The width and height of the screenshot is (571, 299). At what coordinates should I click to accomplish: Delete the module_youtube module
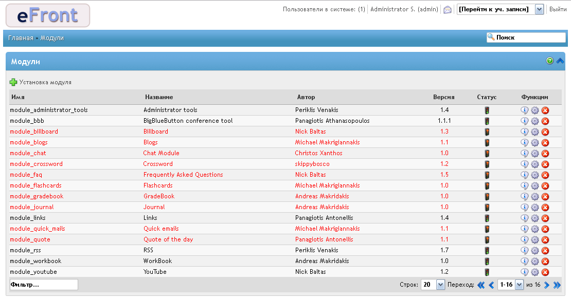(x=545, y=272)
